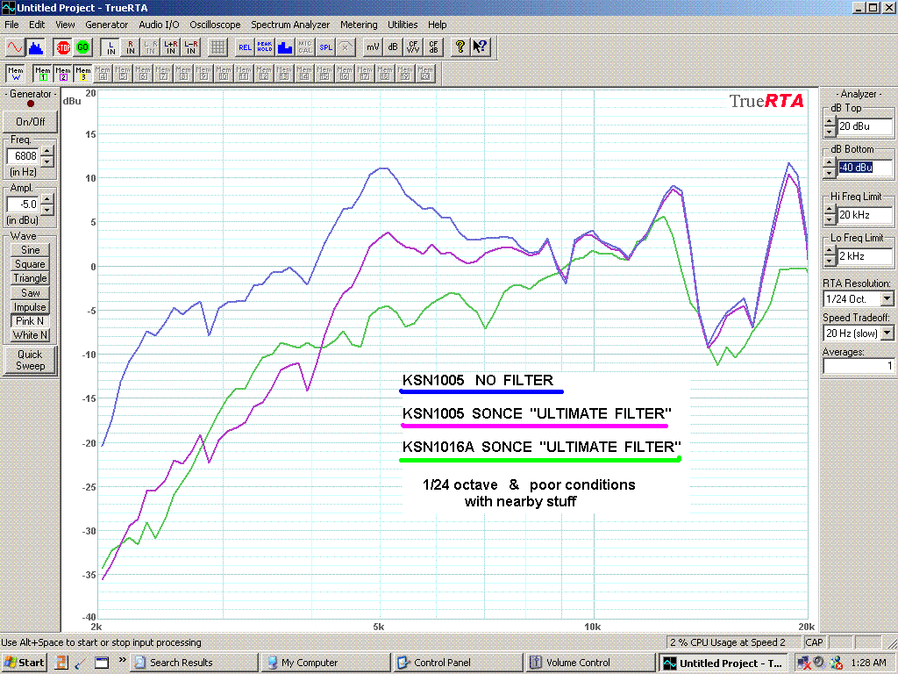Screen dimensions: 898x674
Task: Select Square waveform
Action: pos(30,264)
